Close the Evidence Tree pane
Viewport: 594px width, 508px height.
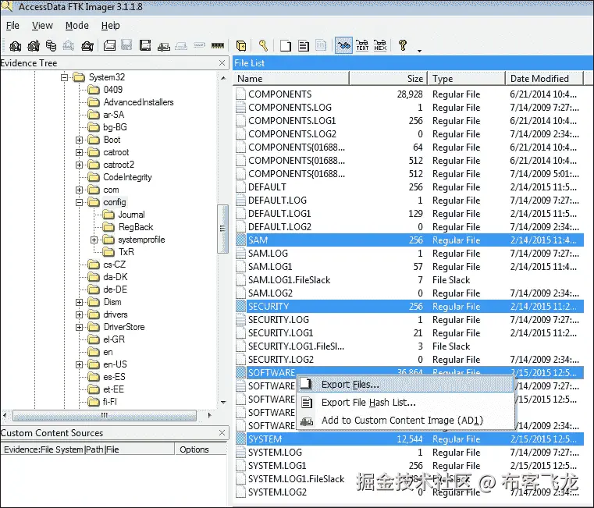(222, 63)
